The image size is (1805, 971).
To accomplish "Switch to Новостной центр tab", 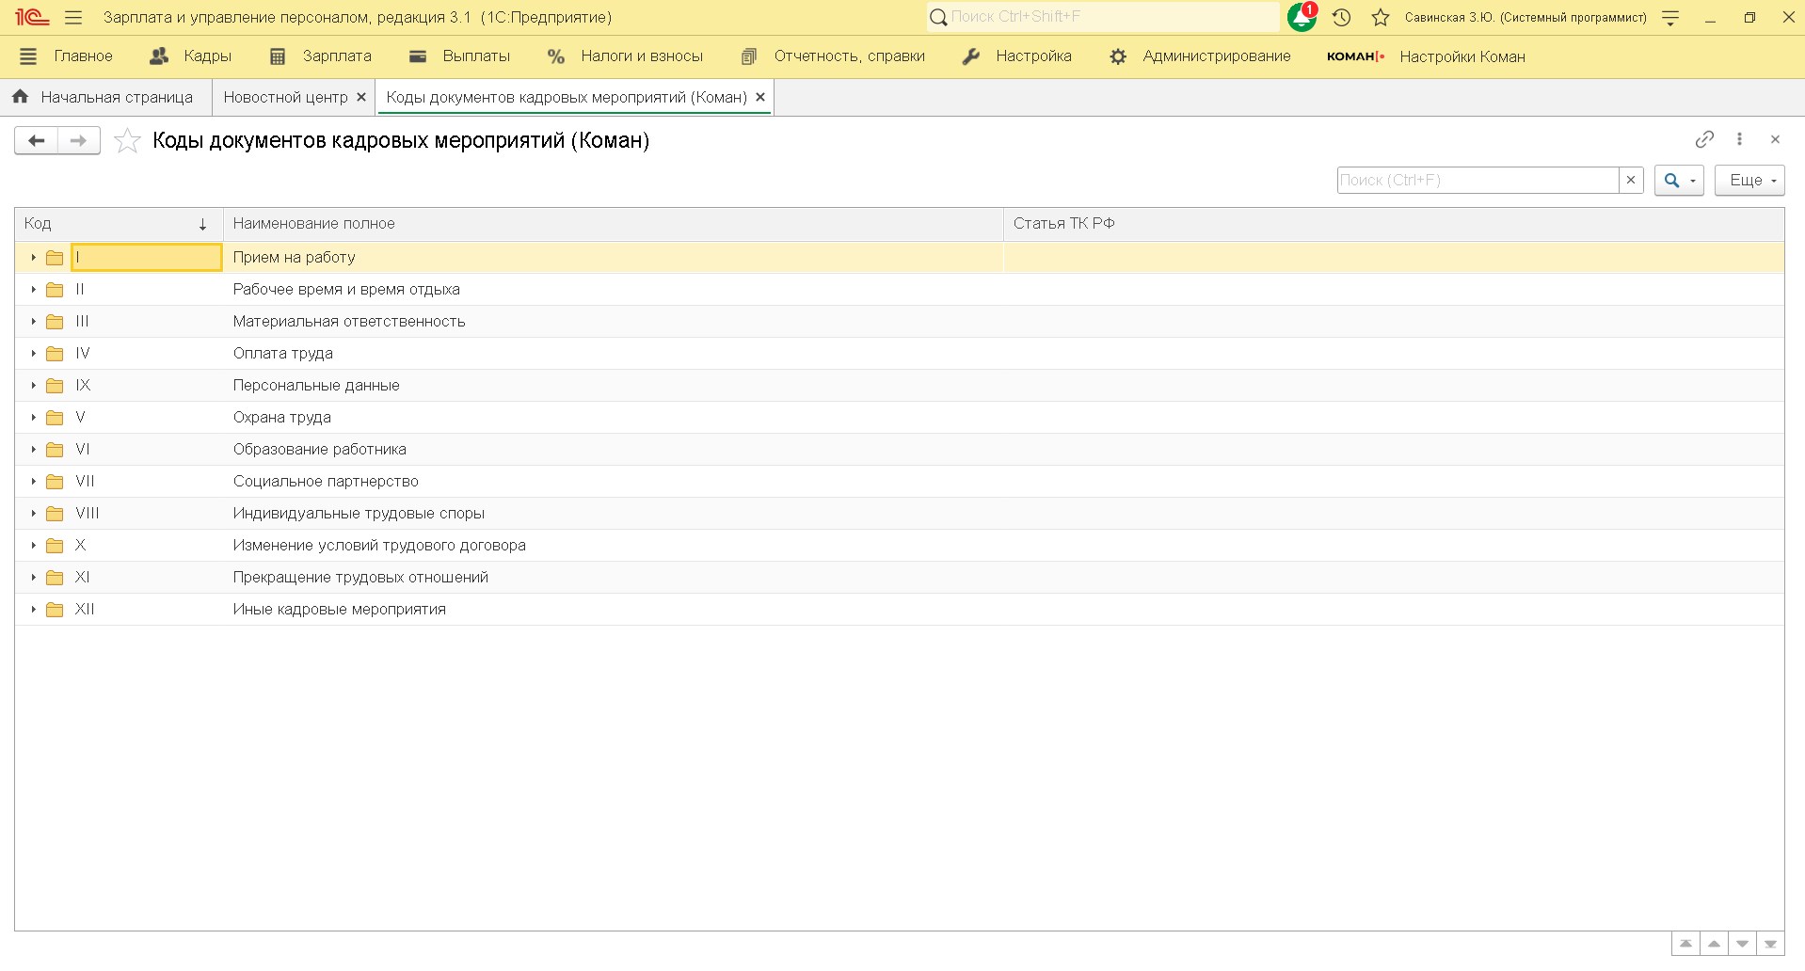I will click(285, 97).
